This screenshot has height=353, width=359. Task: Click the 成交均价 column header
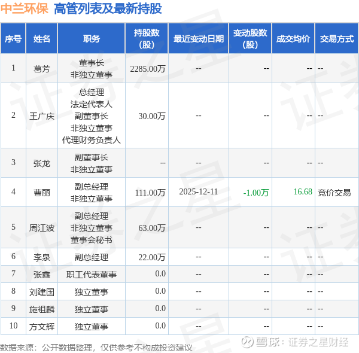[x=293, y=39]
